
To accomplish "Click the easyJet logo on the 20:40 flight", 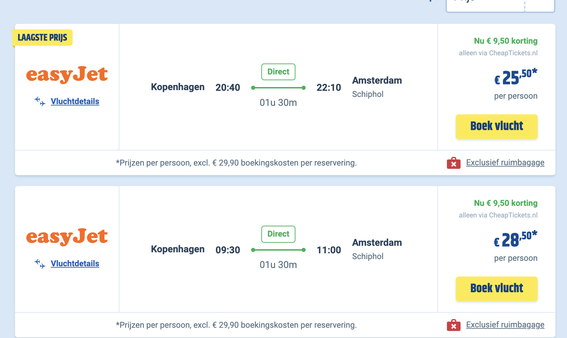I will 67,74.
